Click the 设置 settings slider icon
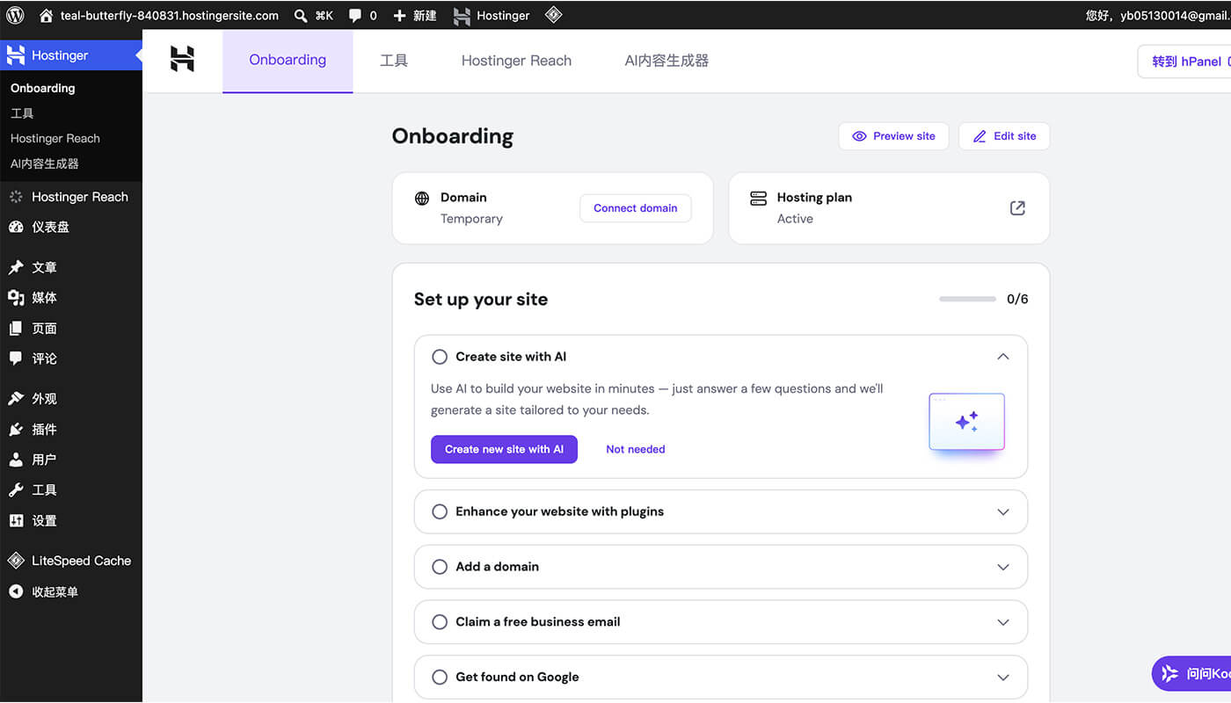 pos(16,520)
